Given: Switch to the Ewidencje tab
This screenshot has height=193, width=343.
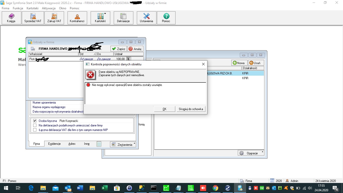Looking at the screenshot, I should 54,144.
